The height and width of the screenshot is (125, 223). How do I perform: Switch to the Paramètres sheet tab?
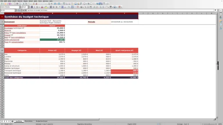coord(28,121)
